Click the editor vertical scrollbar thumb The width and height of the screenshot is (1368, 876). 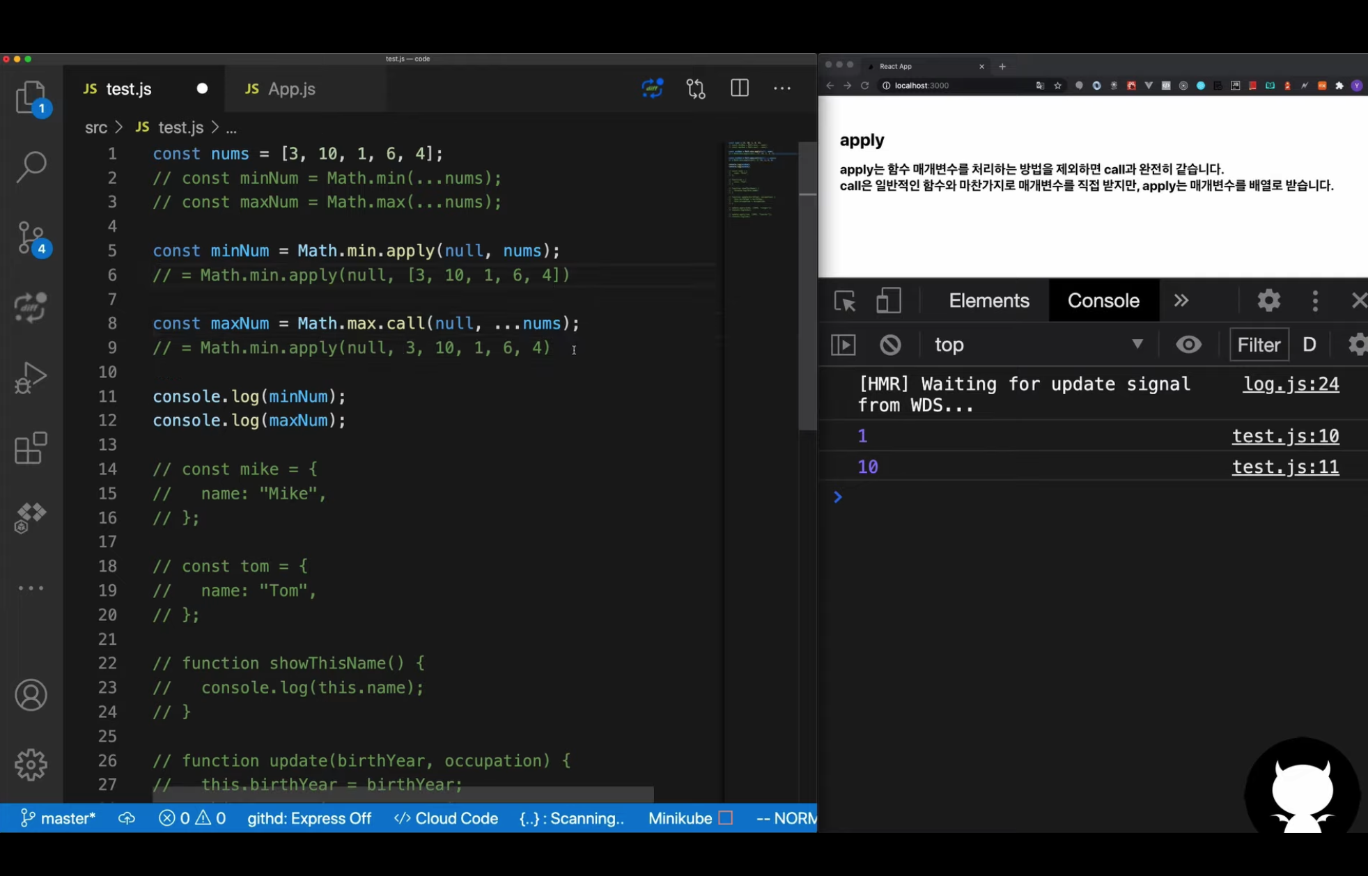tap(808, 286)
